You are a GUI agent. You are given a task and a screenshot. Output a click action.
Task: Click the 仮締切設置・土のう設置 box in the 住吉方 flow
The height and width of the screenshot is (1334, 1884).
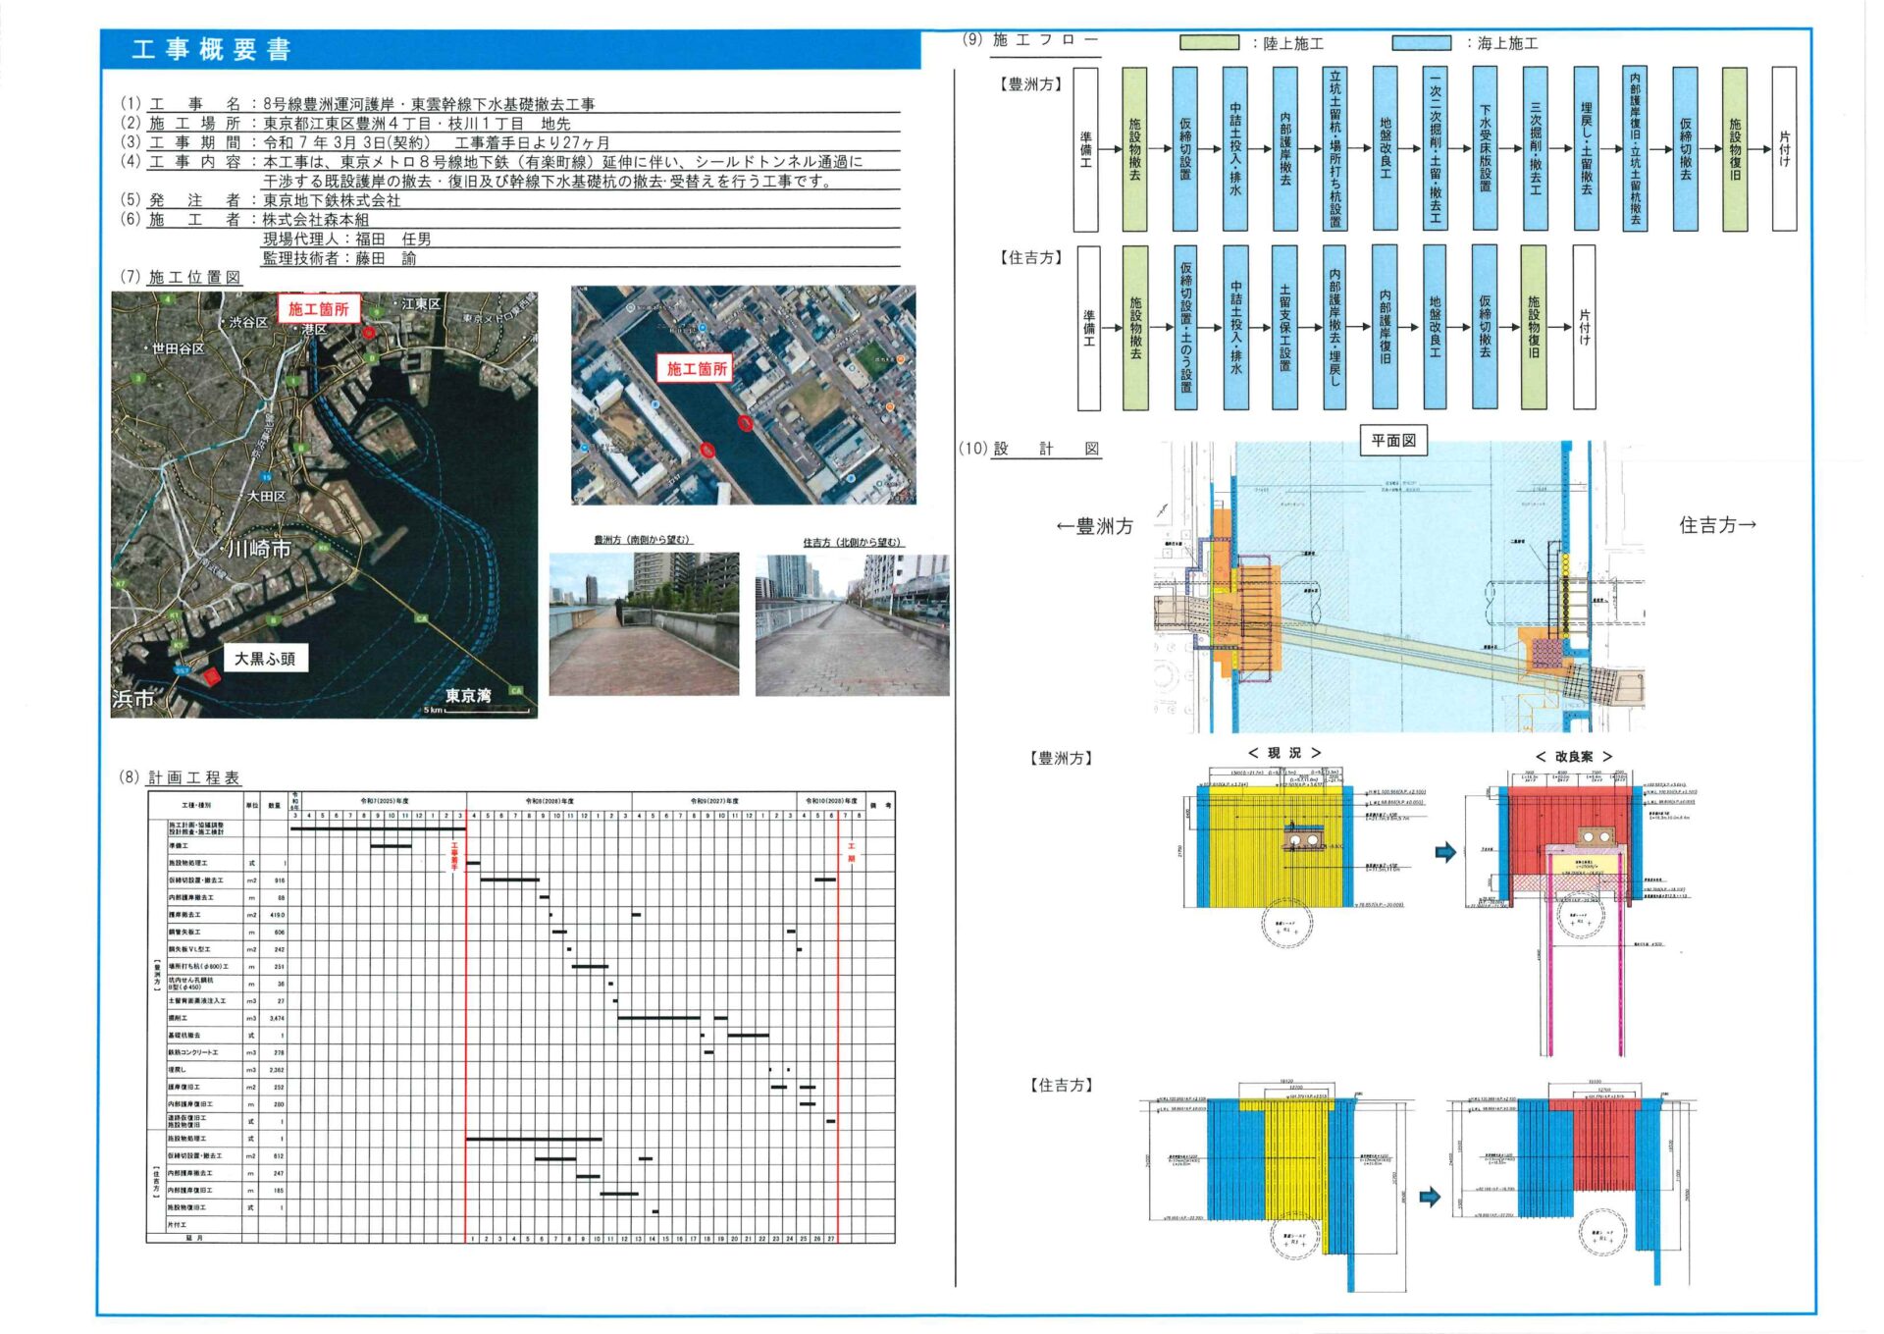click(x=1185, y=328)
